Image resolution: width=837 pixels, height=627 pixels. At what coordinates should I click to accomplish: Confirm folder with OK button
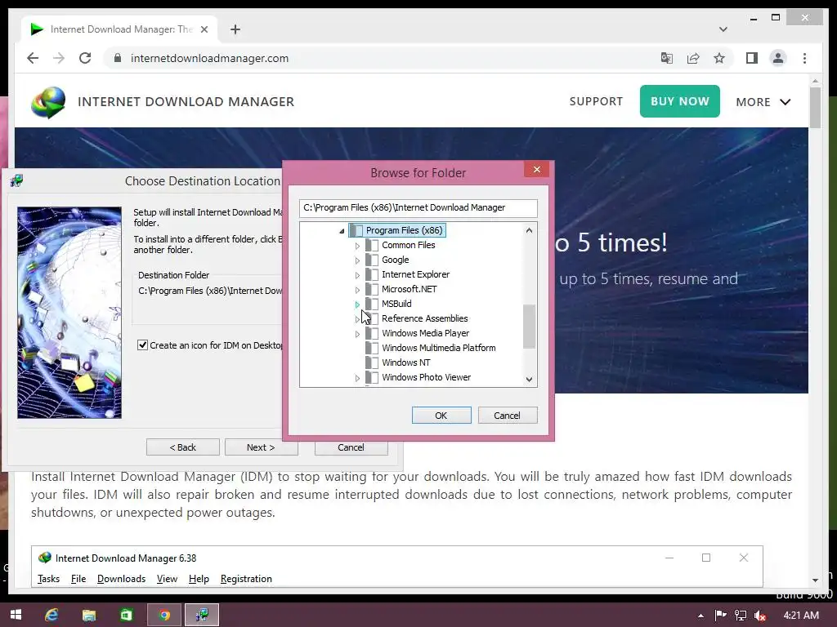click(441, 416)
